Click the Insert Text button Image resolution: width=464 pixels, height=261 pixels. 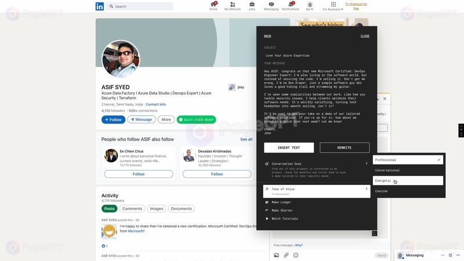(x=289, y=148)
